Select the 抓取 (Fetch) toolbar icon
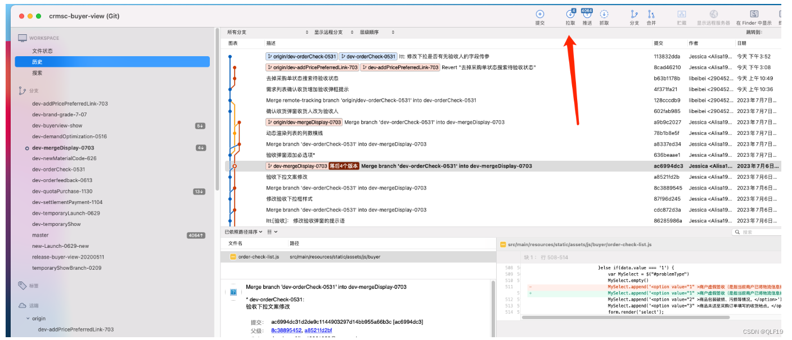The width and height of the screenshot is (792, 340). [604, 15]
